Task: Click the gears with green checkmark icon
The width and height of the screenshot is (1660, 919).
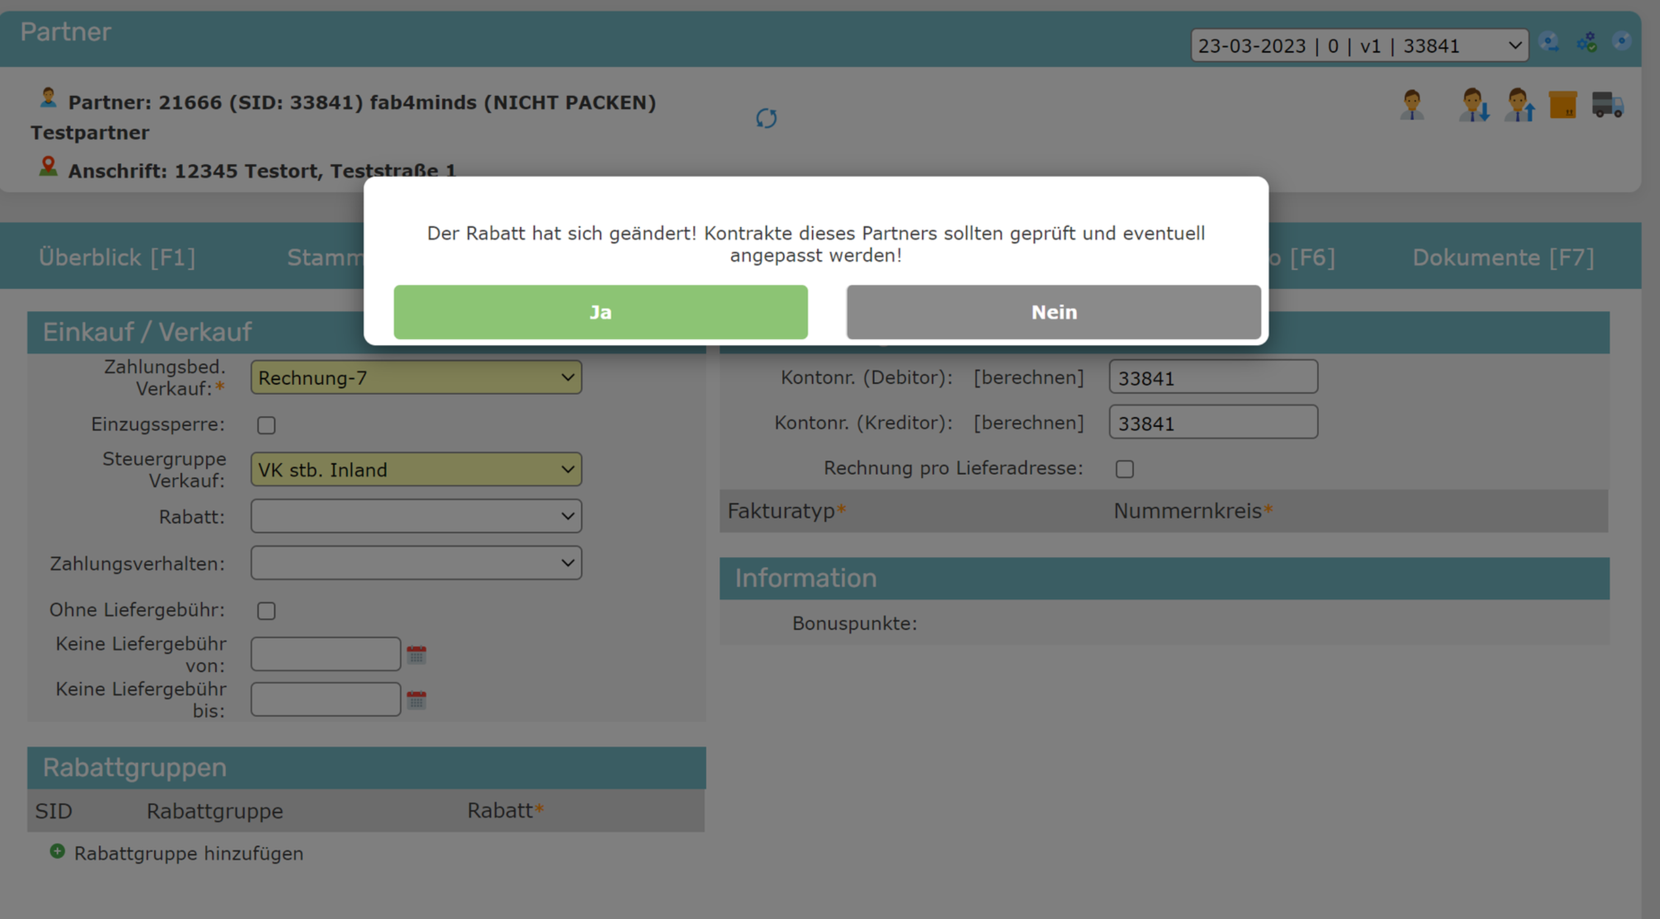Action: click(1587, 43)
